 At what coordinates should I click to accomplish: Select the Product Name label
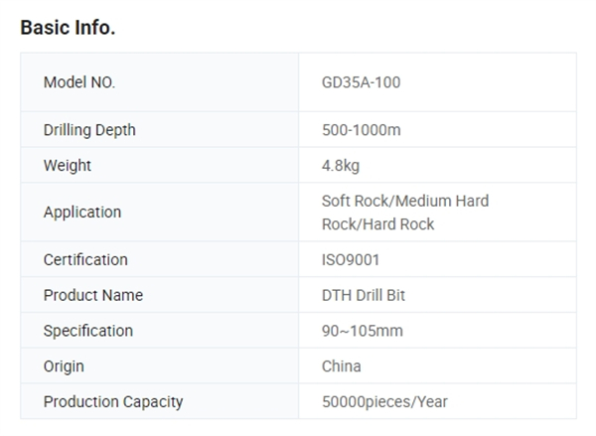(93, 295)
